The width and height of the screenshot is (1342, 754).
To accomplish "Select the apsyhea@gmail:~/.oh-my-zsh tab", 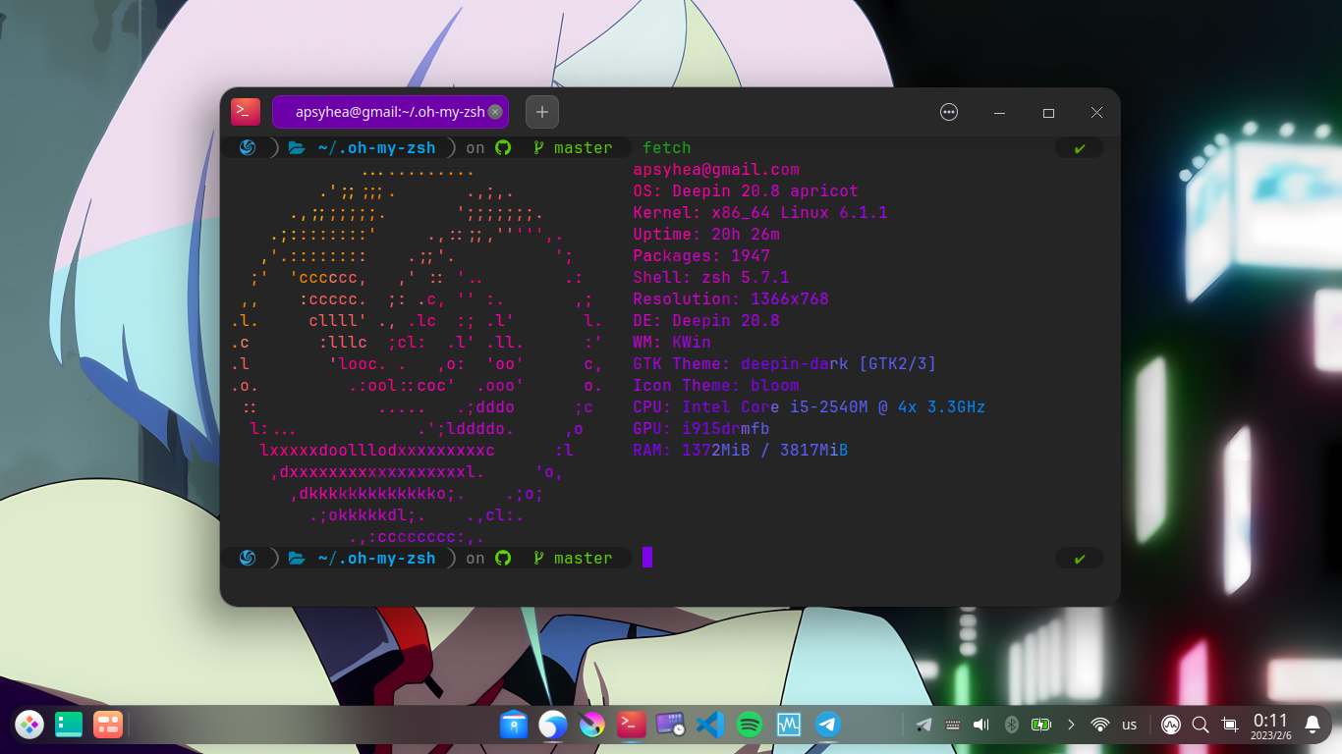I will (x=390, y=112).
